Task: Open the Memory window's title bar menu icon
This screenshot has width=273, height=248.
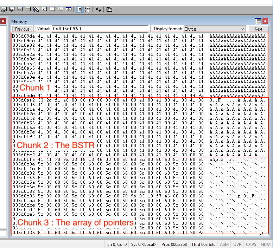Action: coord(258,21)
